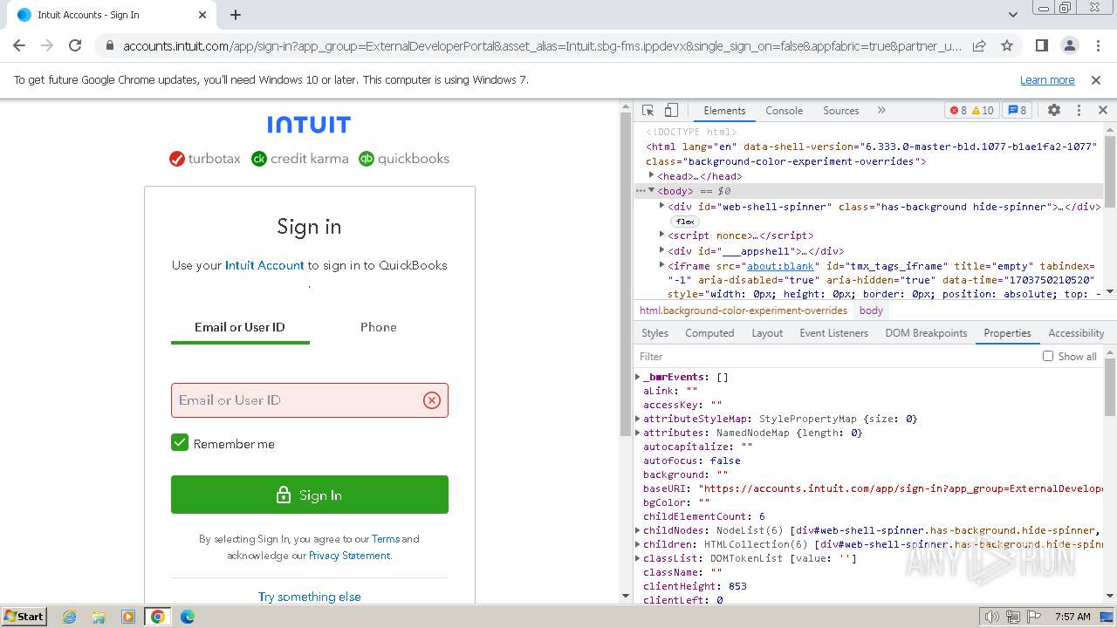Open the Computed pane tab
1117x628 pixels.
click(x=709, y=333)
